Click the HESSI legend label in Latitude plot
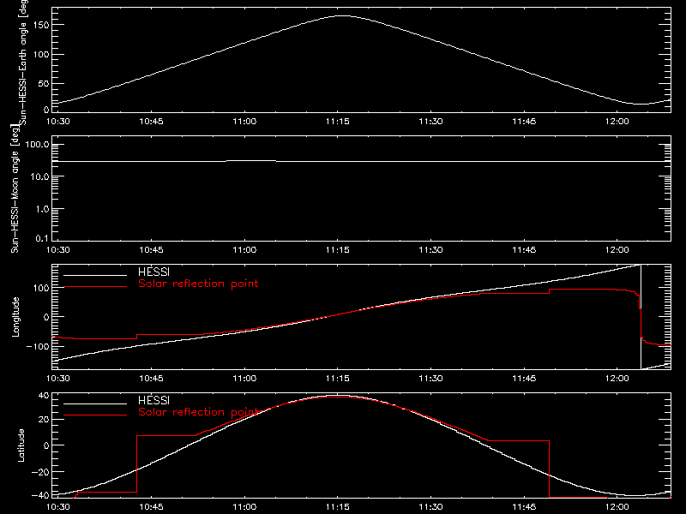Image resolution: width=686 pixels, height=514 pixels. point(153,400)
